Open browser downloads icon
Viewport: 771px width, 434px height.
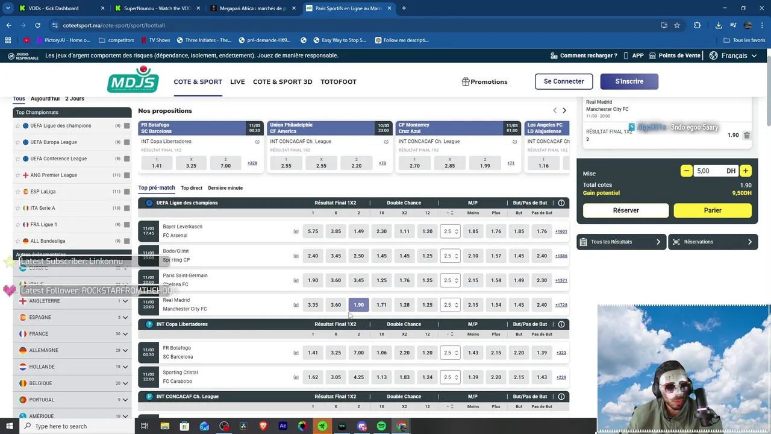point(719,25)
